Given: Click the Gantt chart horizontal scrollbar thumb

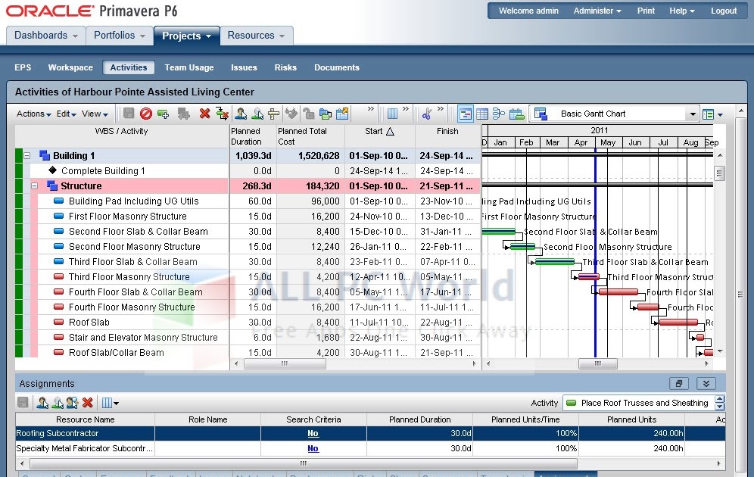Looking at the screenshot, I should pyautogui.click(x=598, y=364).
